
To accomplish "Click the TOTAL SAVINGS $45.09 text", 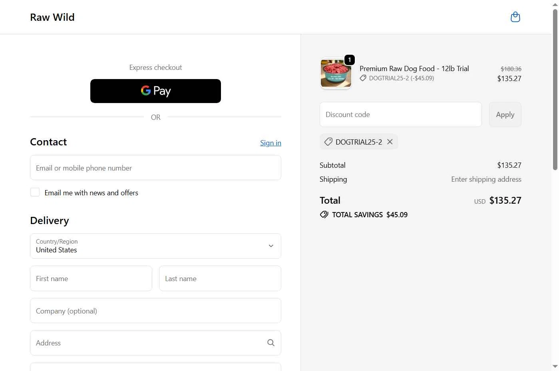I will coord(370,215).
